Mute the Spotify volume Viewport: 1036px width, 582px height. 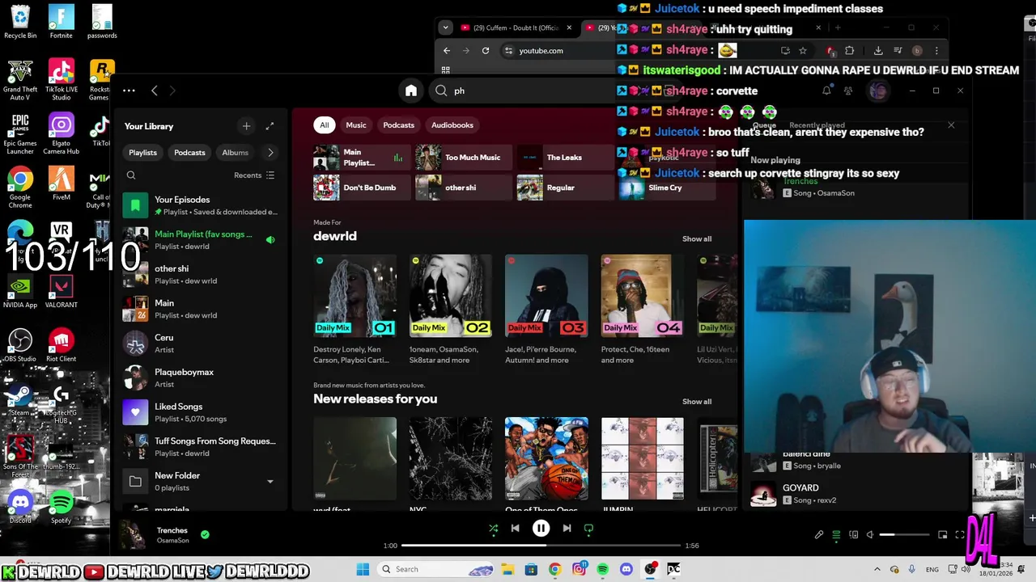click(x=870, y=534)
